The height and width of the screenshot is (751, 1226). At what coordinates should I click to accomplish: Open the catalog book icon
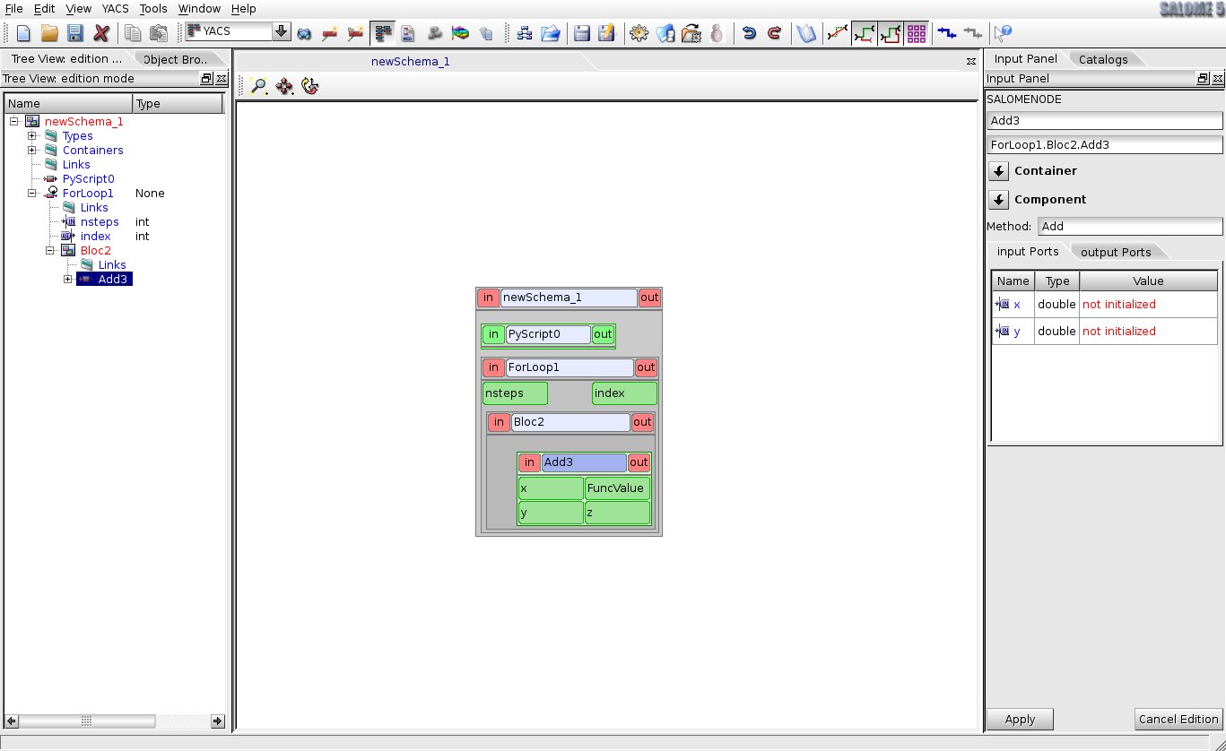point(806,33)
